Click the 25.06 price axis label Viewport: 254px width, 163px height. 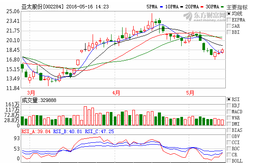coord(13,11)
